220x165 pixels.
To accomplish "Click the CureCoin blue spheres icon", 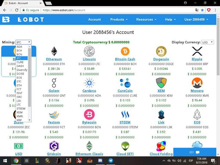I will (125, 83).
